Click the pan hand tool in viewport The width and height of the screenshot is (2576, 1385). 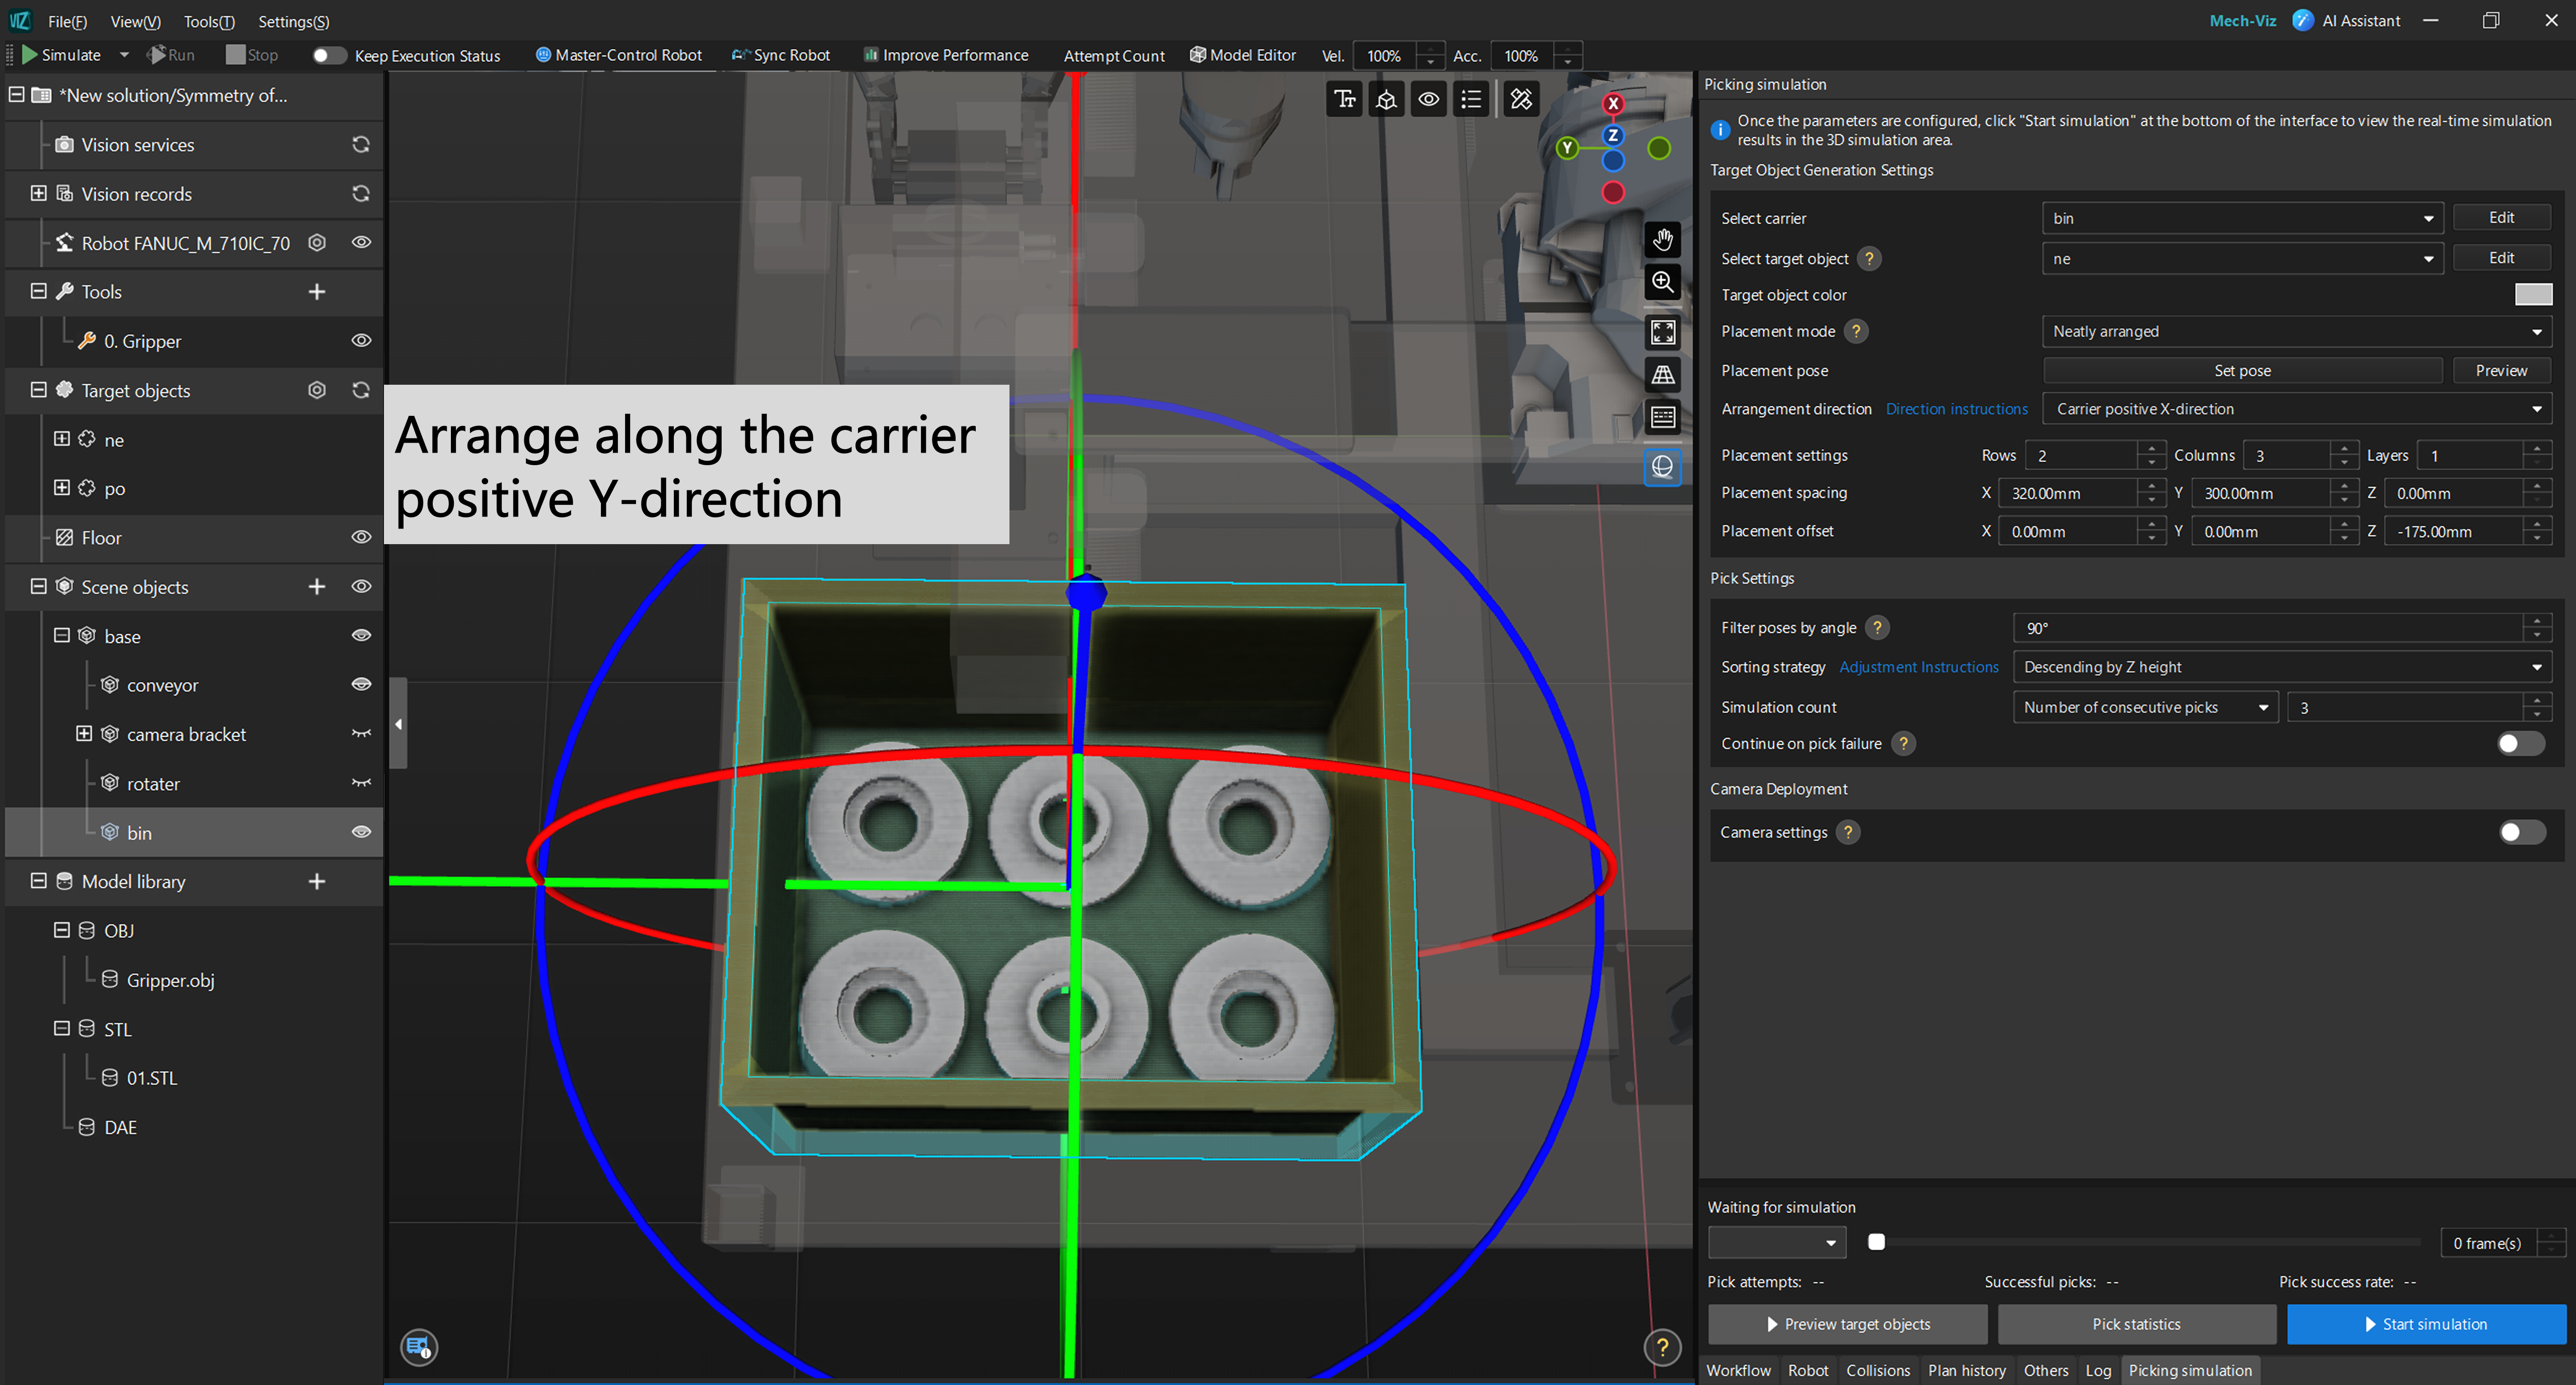click(1662, 240)
